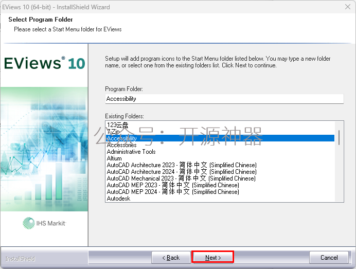Click the Program Folder input field
Screen dimensions: 356x269
click(x=224, y=99)
